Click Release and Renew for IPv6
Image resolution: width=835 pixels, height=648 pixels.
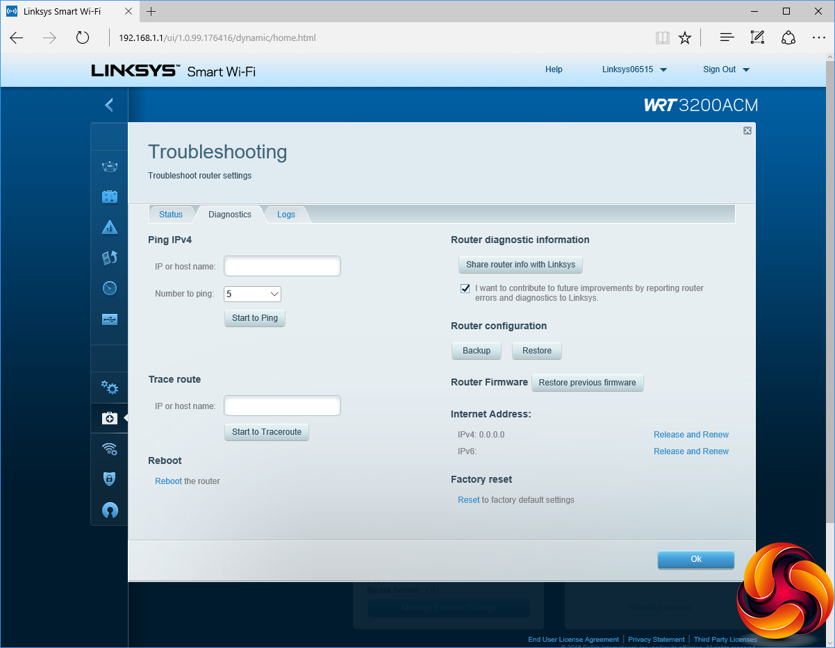pos(691,451)
